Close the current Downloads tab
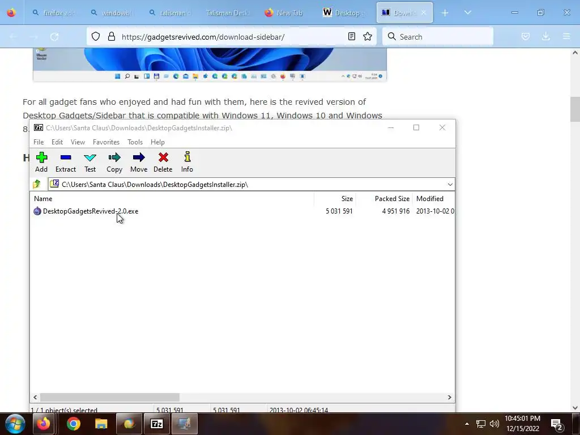 424,12
